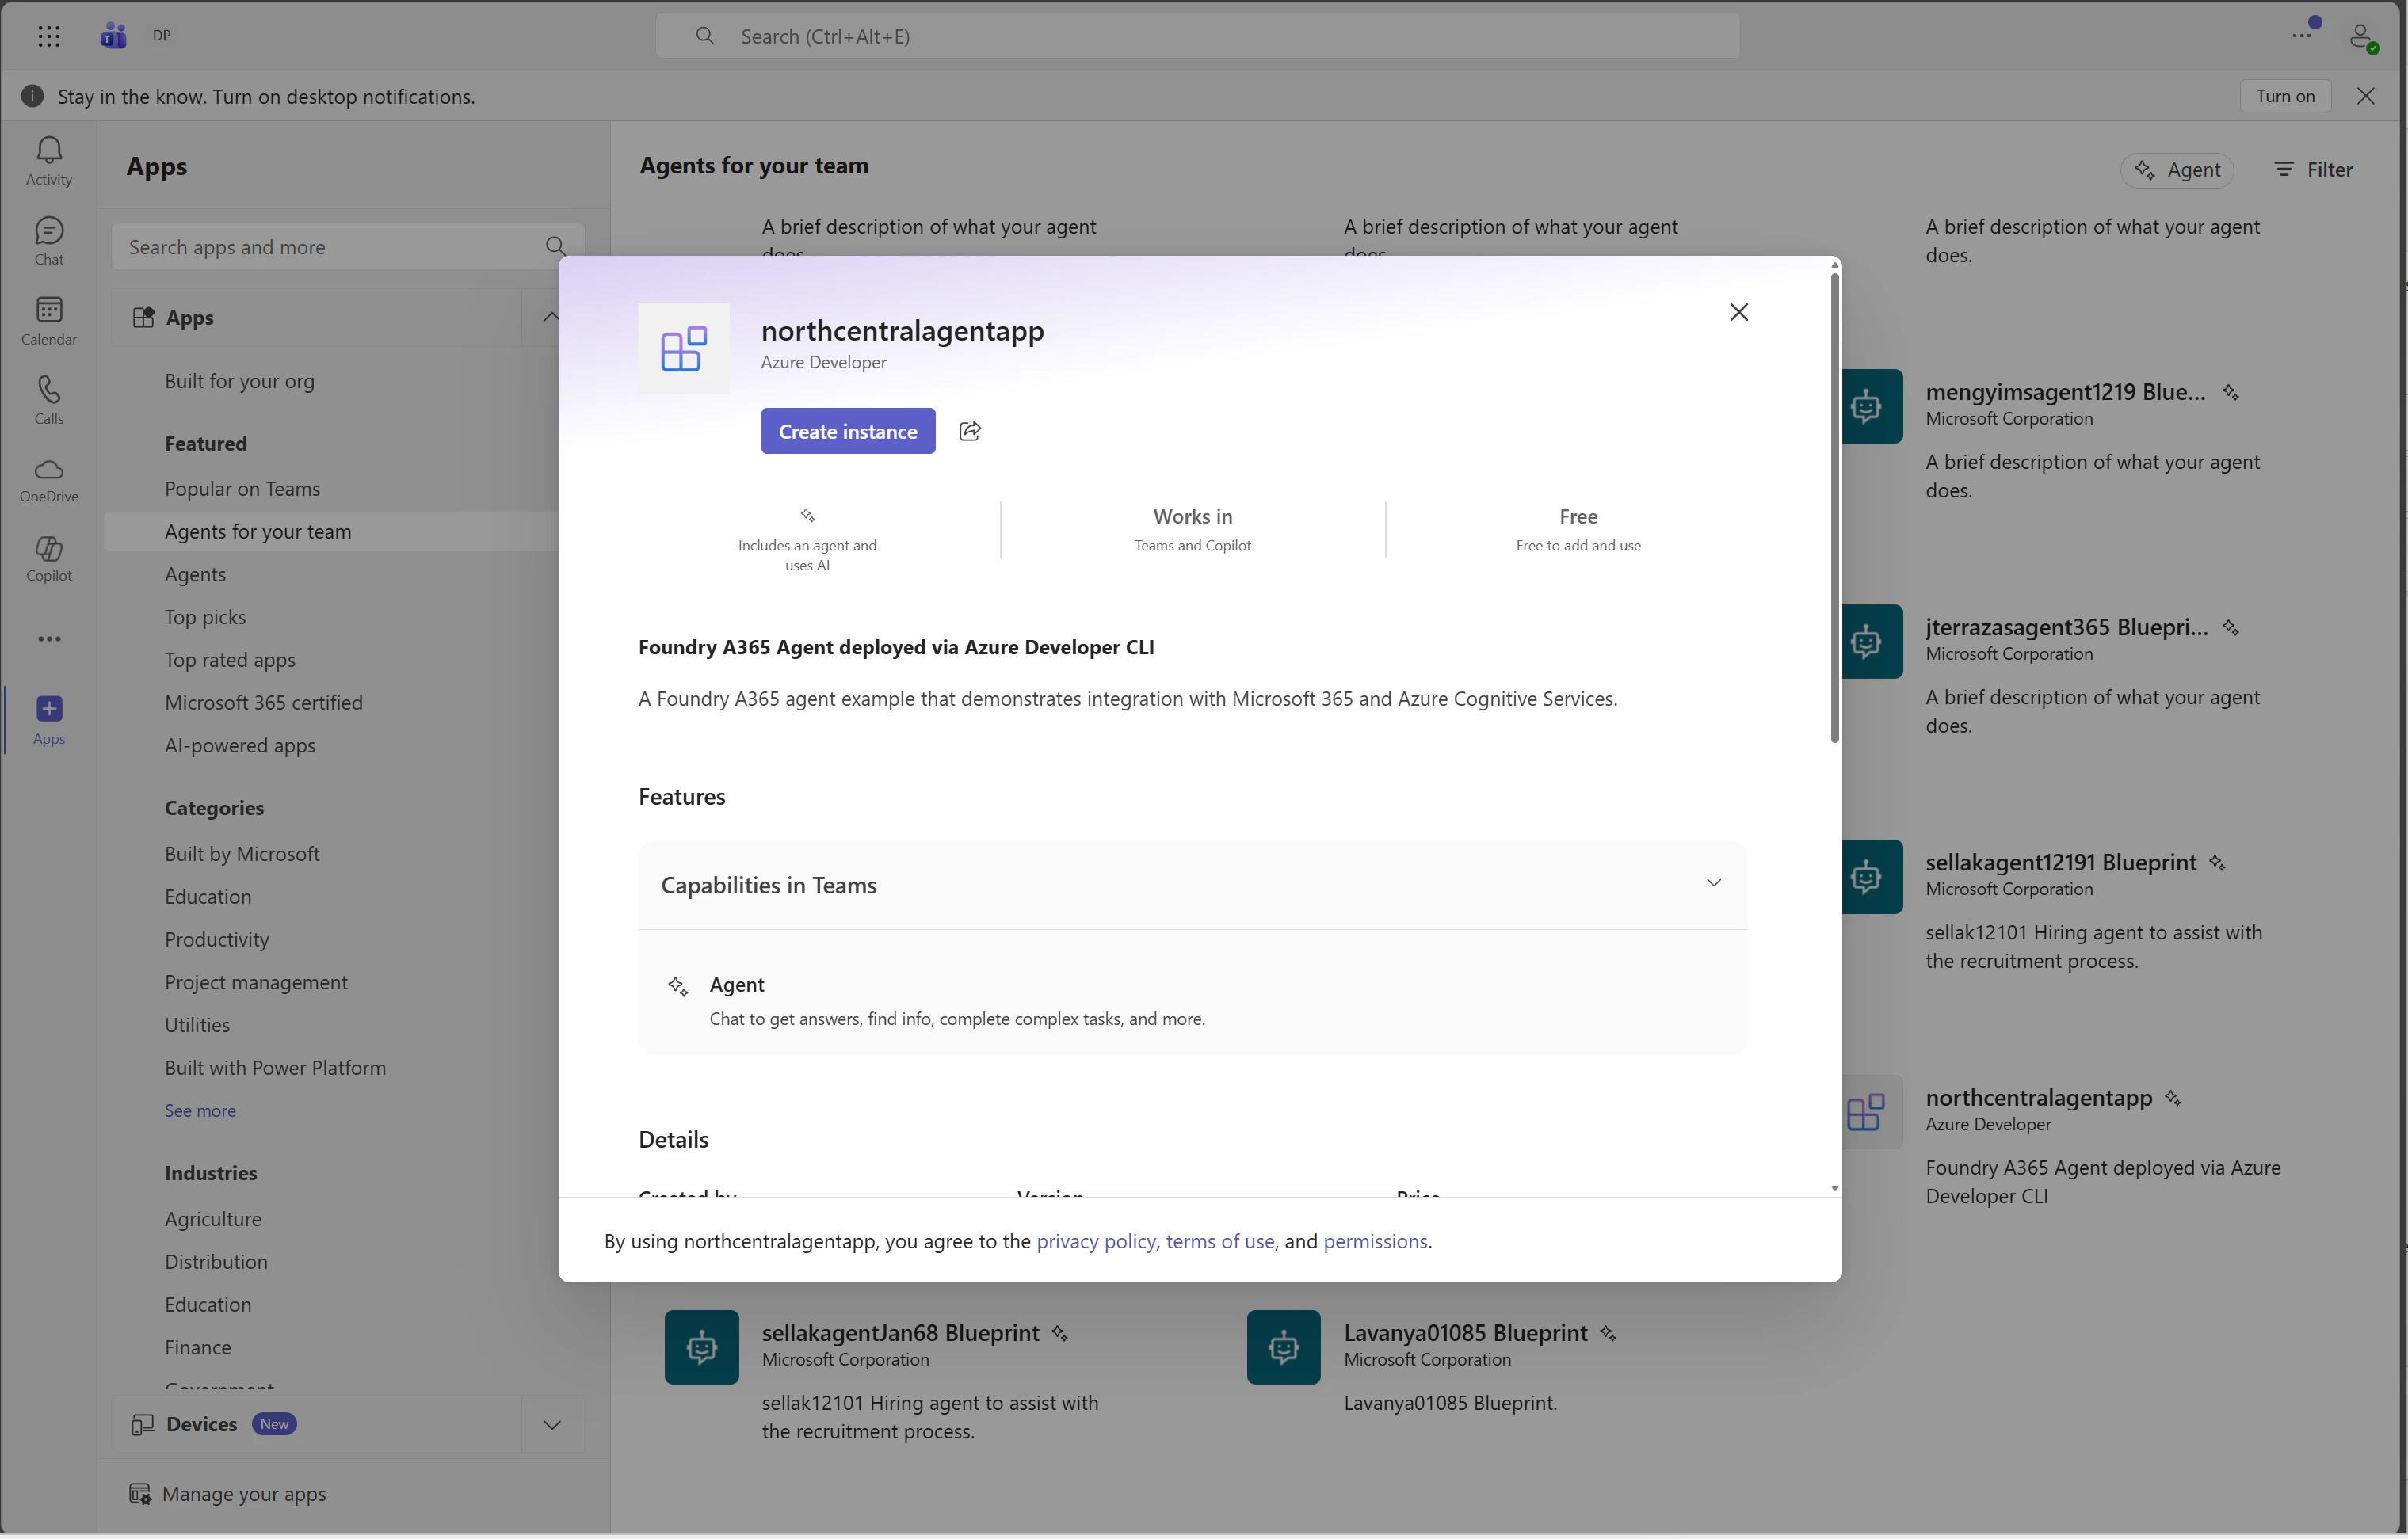Image resolution: width=2408 pixels, height=1539 pixels.
Task: Expand the Devices section chevron
Action: tap(552, 1424)
